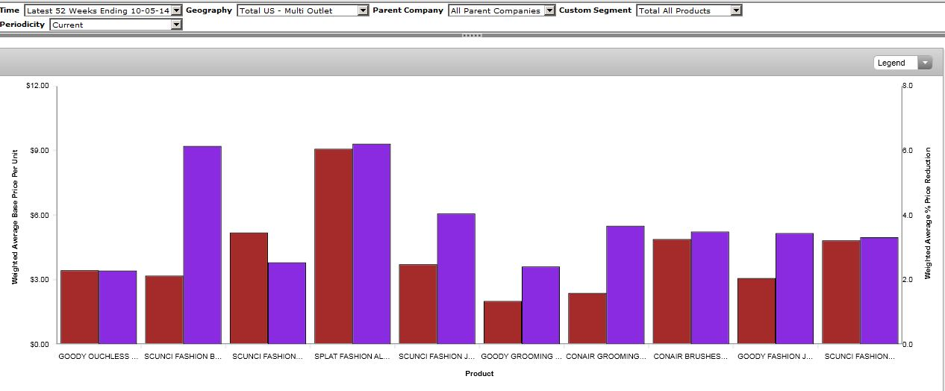Select the SPLAT FASHION AL axis label

tap(352, 357)
